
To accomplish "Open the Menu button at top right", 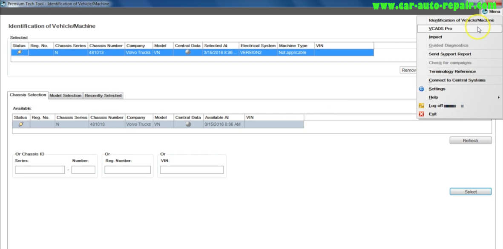I will pyautogui.click(x=491, y=11).
